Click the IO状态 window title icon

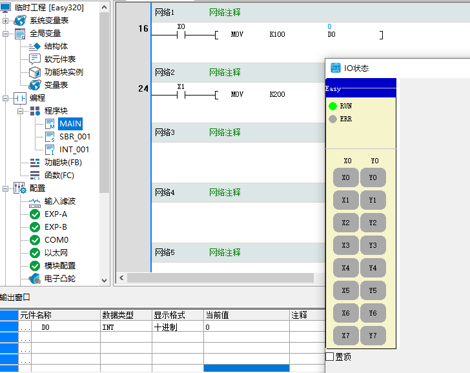[x=336, y=68]
